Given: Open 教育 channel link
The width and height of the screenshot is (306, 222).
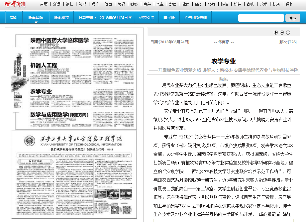Looking at the screenshot, I should tap(173, 4).
